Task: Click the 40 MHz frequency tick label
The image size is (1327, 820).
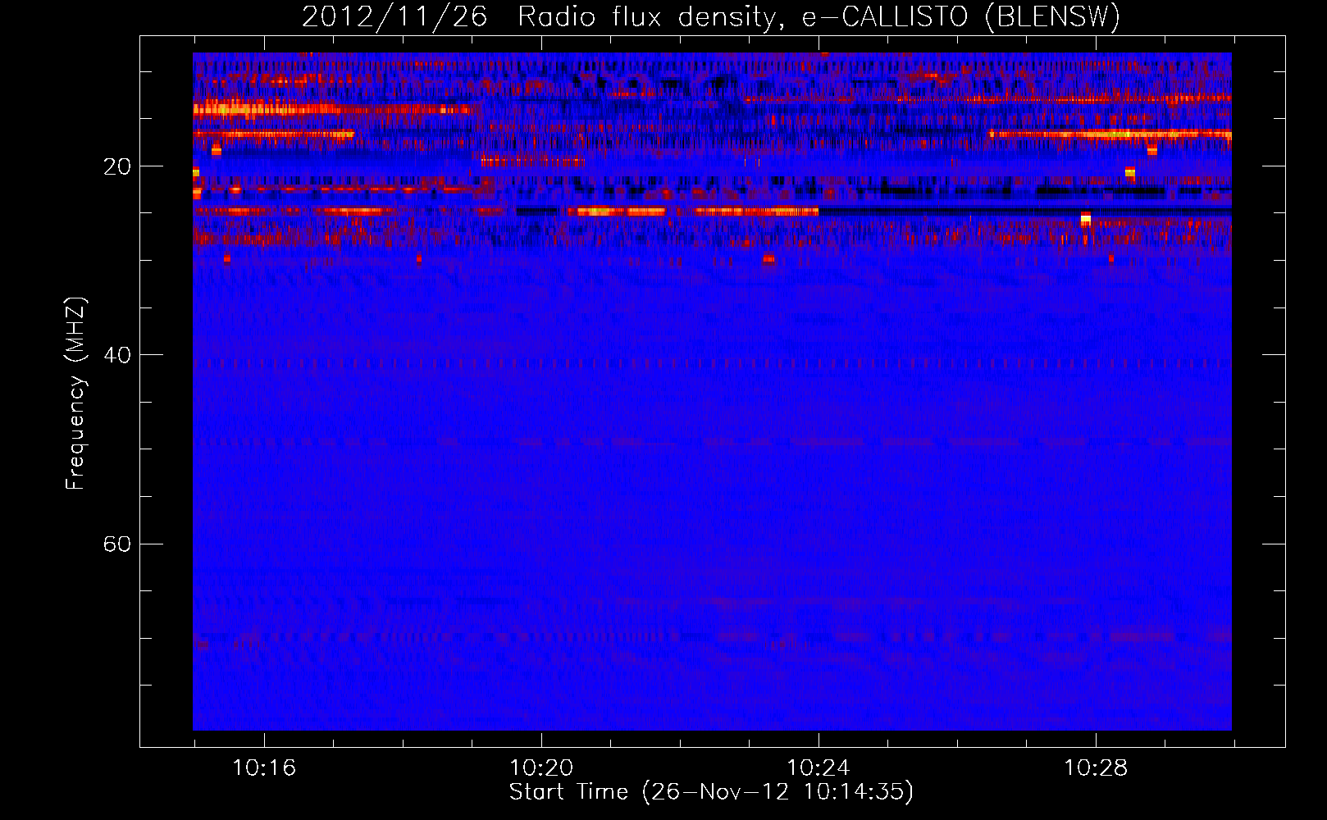Action: (x=117, y=355)
